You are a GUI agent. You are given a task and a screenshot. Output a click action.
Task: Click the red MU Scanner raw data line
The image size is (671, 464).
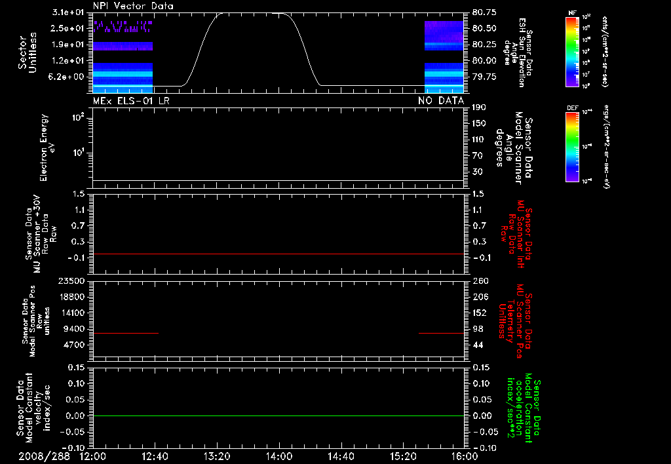pos(278,254)
